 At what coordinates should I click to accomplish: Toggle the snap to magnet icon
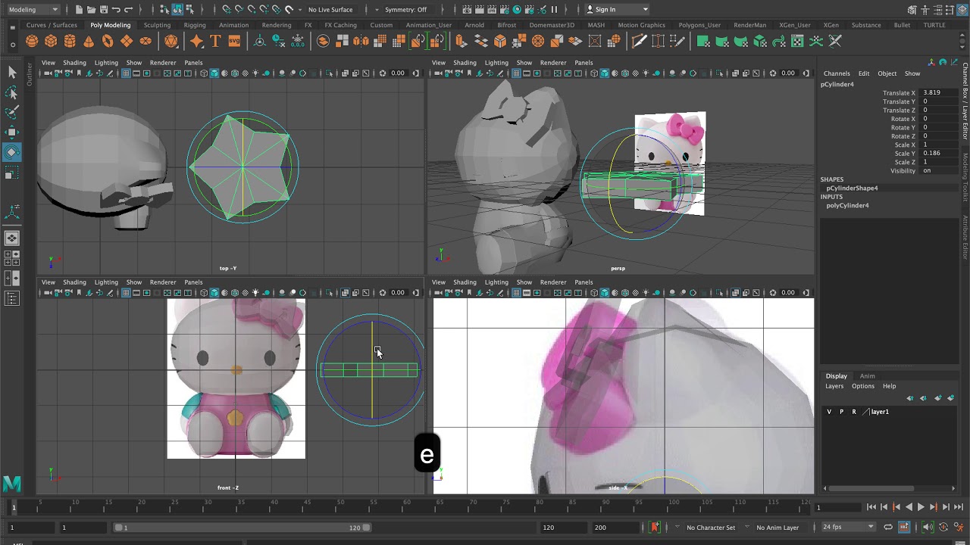pos(289,9)
